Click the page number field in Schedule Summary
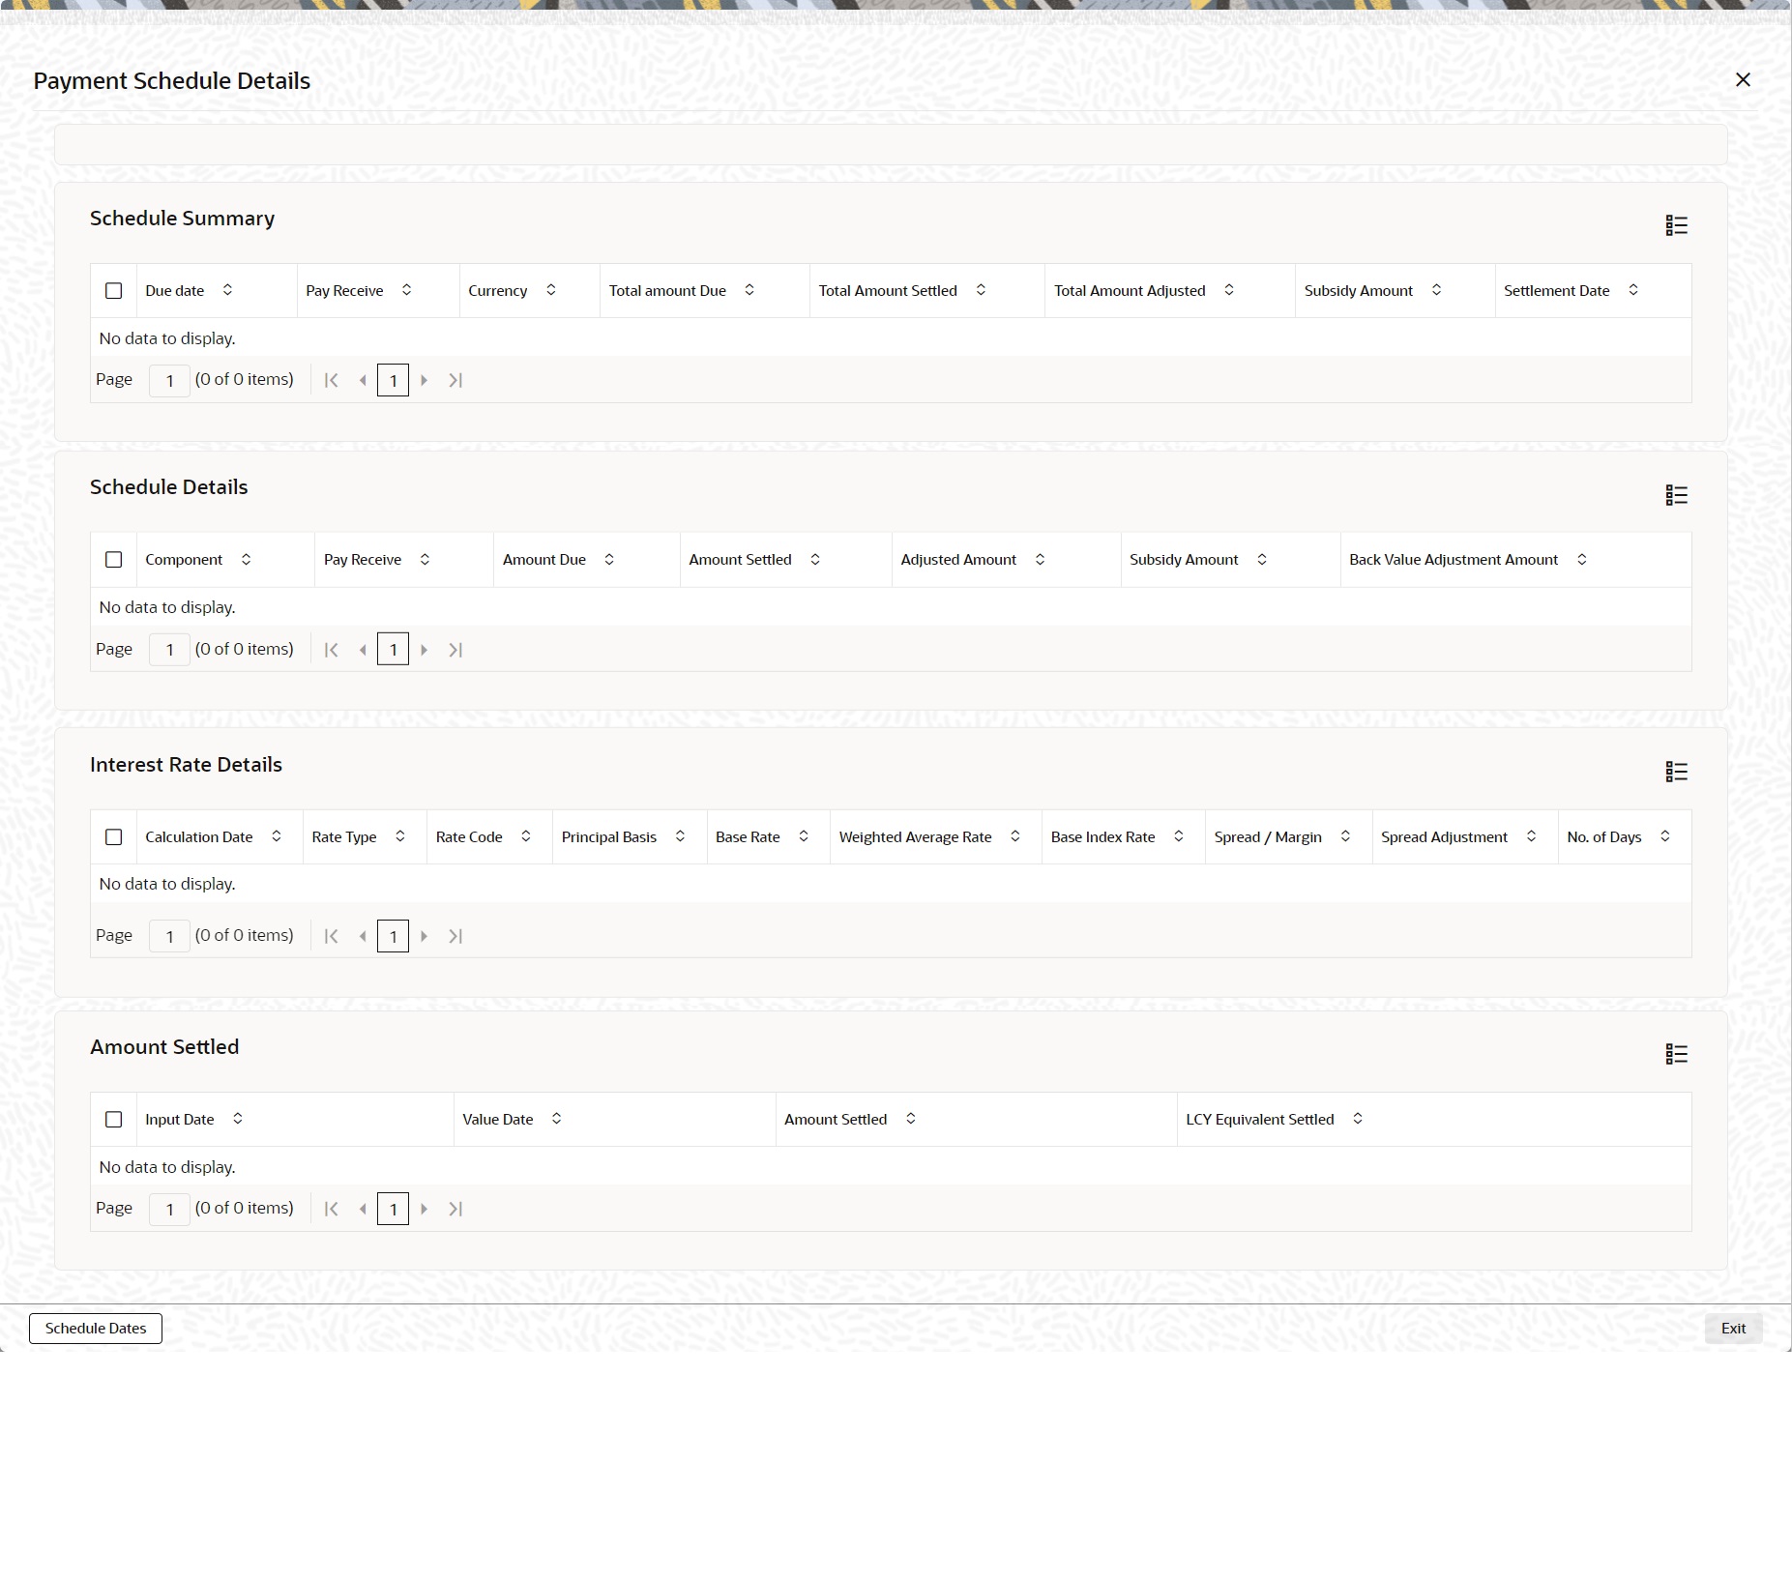This screenshot has height=1580, width=1792. (x=169, y=379)
